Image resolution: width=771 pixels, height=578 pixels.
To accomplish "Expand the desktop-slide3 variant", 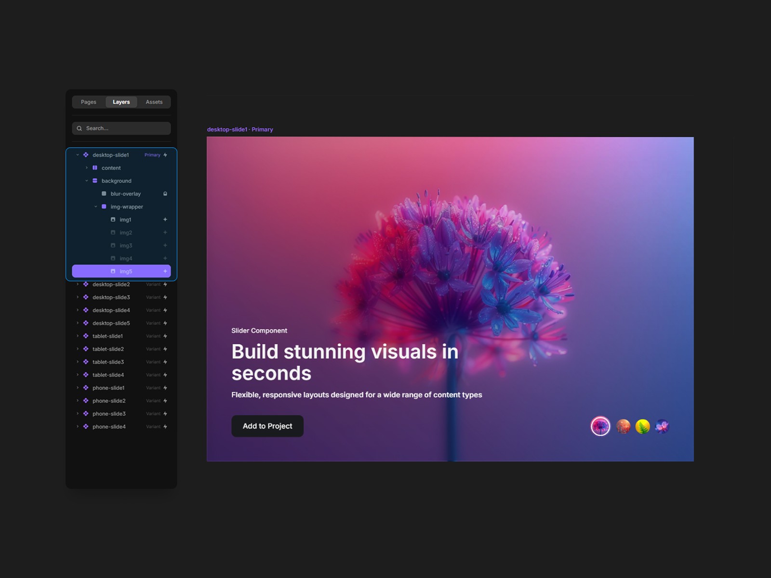I will pyautogui.click(x=78, y=297).
